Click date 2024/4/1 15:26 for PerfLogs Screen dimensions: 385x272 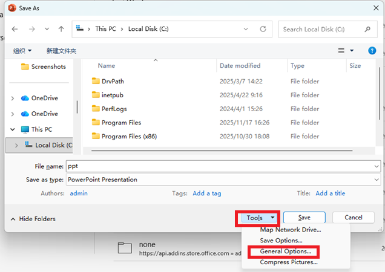tap(241, 109)
